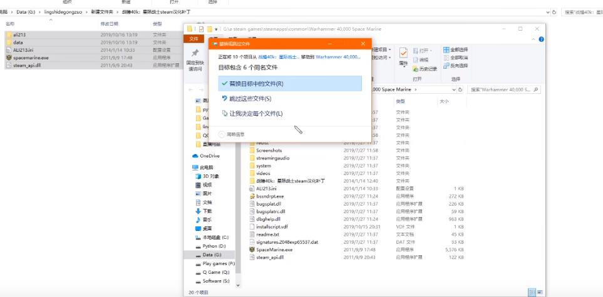Viewport: 603px width, 297px height.
Task: Open OneDrive in the navigation pane
Action: click(206, 156)
